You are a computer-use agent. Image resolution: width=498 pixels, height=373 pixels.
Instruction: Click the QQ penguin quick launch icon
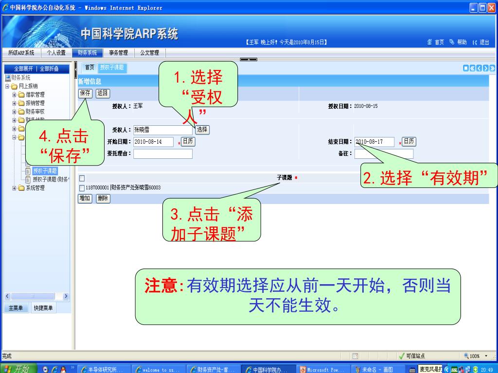64,369
